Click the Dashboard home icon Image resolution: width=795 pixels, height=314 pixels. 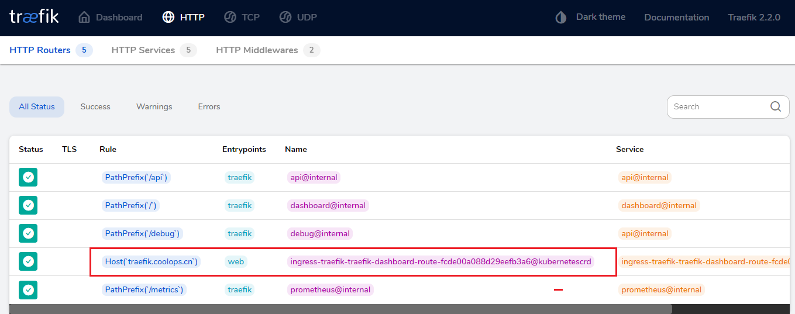tap(84, 17)
